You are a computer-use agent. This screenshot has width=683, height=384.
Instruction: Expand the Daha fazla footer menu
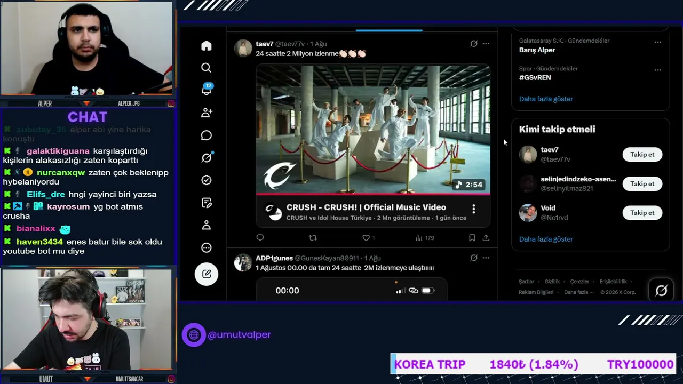(x=578, y=292)
